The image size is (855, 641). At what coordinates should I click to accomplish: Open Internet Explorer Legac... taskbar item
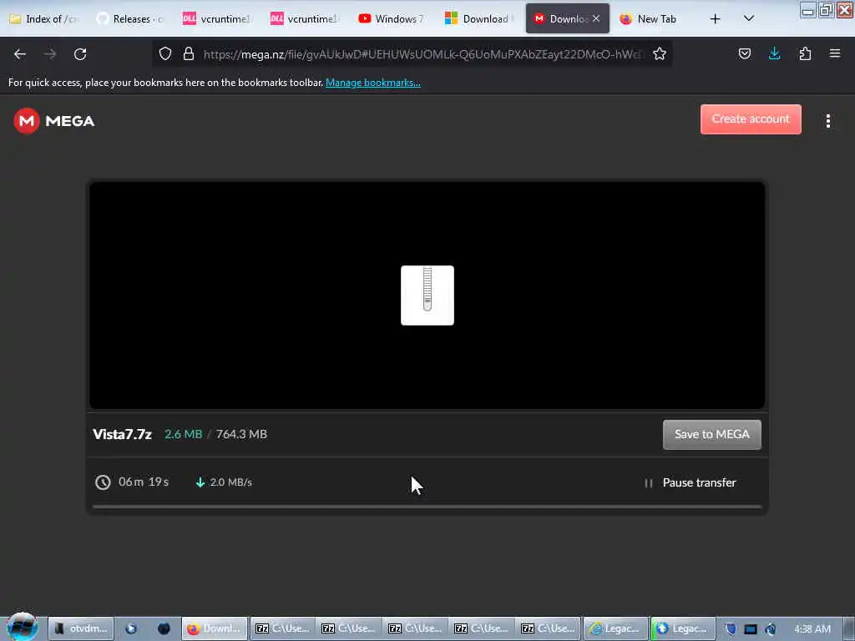point(615,628)
